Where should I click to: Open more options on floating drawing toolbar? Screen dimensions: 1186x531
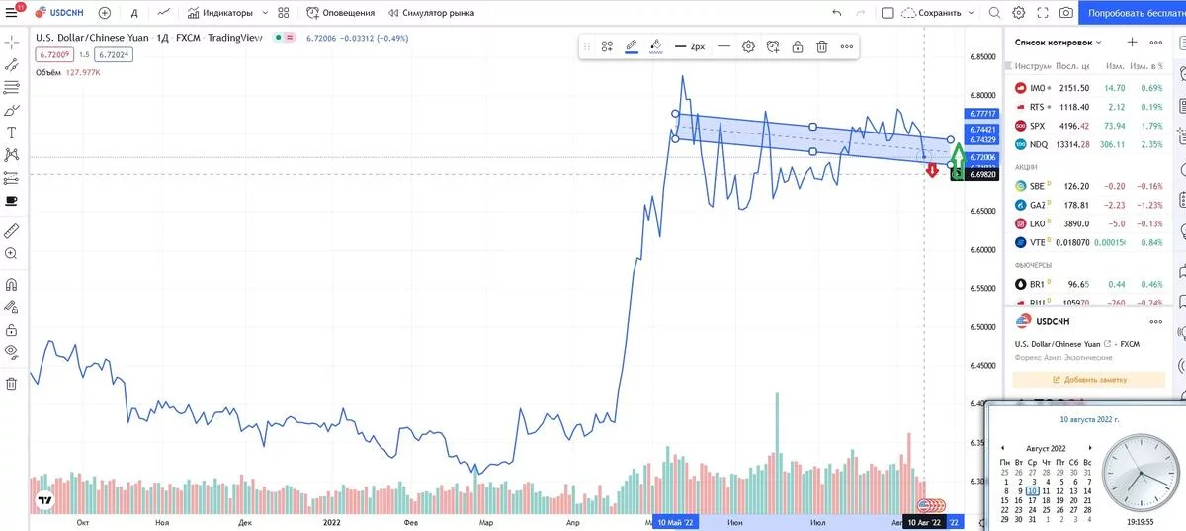[847, 46]
